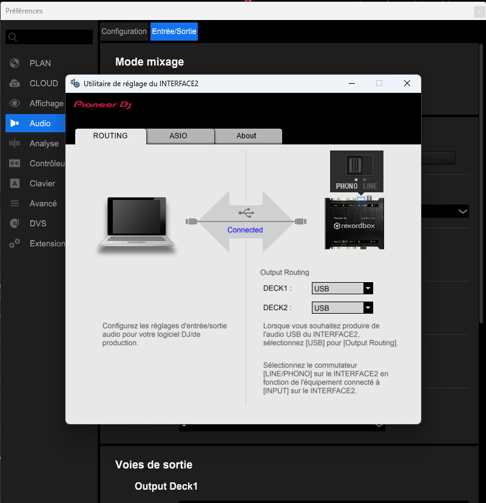Click the Analyse waveform icon
This screenshot has height=503, width=486.
tap(15, 143)
